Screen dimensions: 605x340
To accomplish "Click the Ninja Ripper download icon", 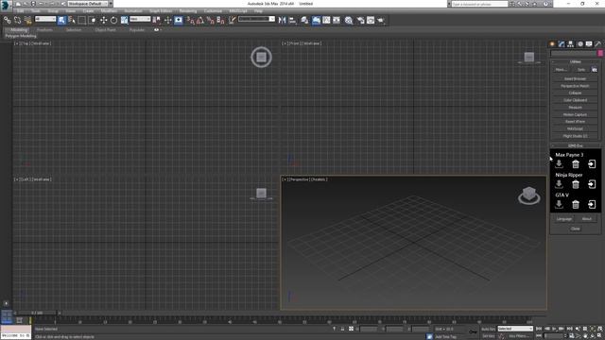I will tap(559, 184).
